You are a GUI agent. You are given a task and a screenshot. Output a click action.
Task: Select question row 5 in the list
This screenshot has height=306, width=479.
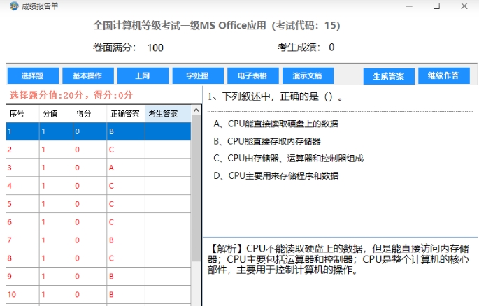(x=99, y=204)
